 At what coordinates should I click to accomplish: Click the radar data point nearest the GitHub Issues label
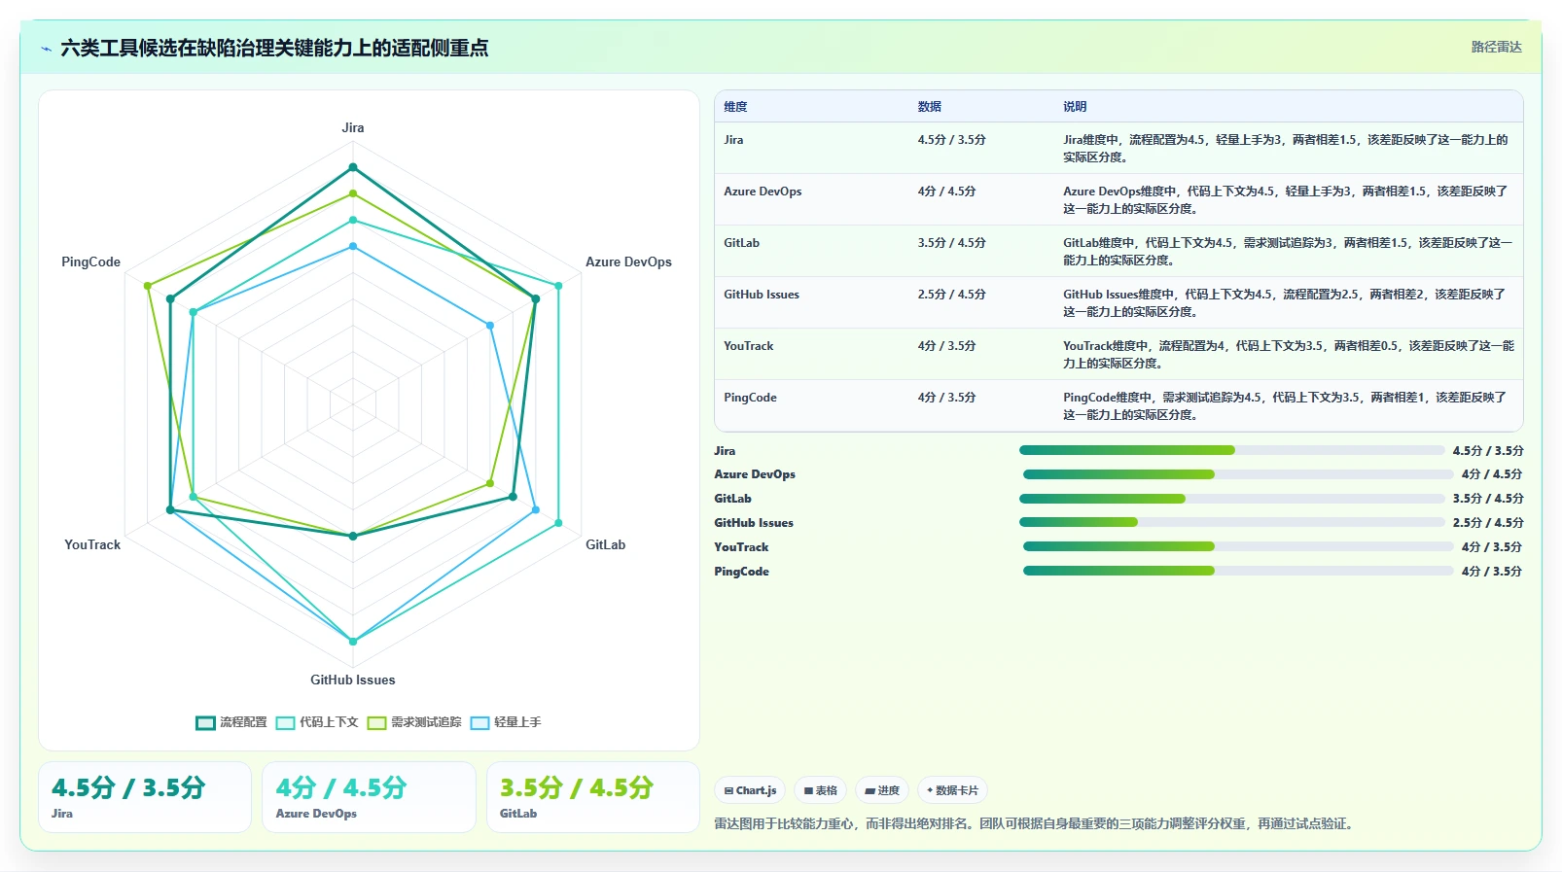coord(353,642)
